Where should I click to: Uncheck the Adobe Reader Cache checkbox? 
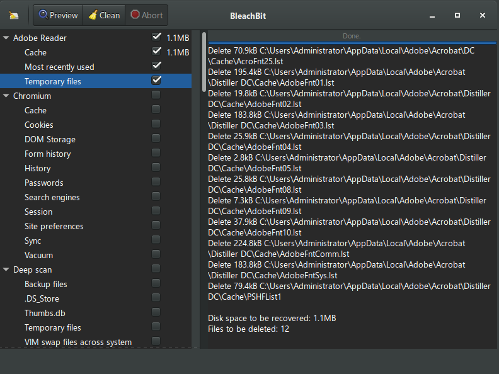tap(156, 51)
